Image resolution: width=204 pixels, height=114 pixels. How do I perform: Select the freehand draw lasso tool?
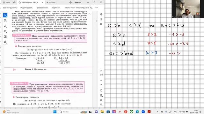click(x=5, y=31)
